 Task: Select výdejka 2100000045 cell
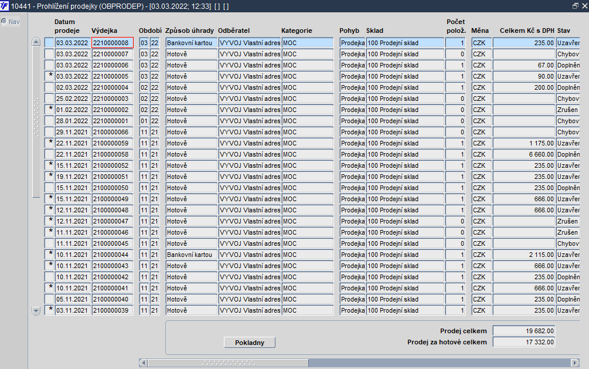(113, 243)
